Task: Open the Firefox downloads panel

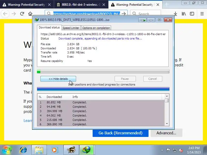Action: coord(175,14)
